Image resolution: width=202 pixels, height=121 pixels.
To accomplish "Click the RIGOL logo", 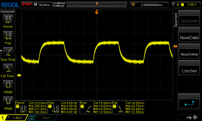I will [x=10, y=5].
